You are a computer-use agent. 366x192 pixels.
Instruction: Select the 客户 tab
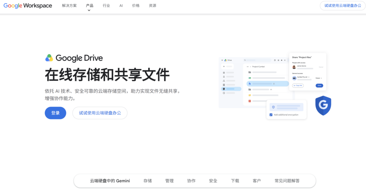pos(257,181)
